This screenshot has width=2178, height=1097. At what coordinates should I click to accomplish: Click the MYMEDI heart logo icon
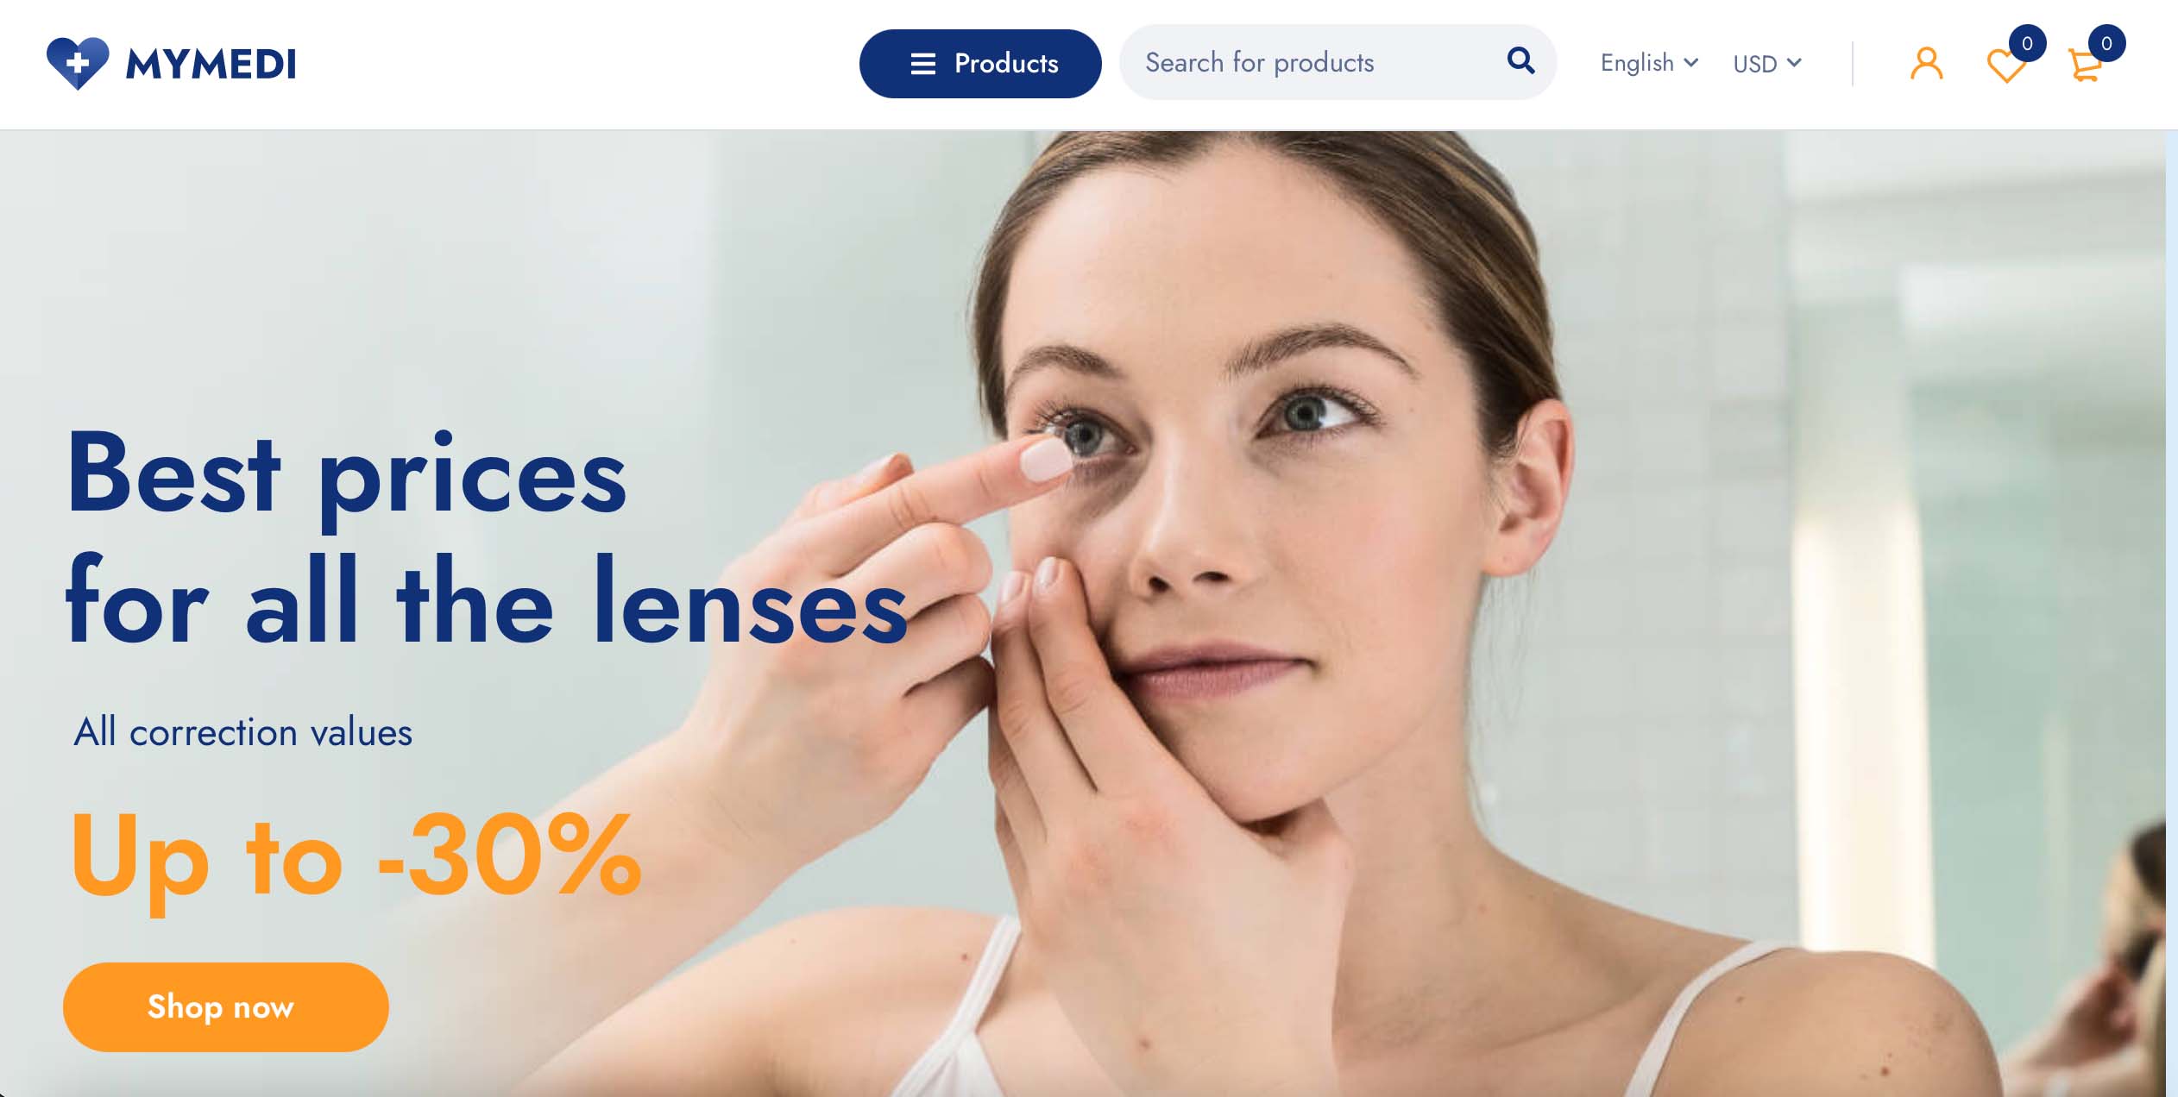coord(78,63)
